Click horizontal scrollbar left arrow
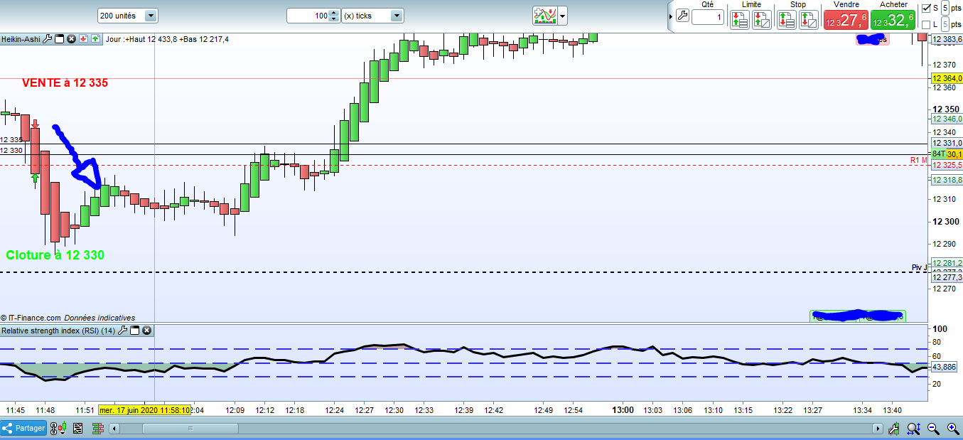This screenshot has width=963, height=440. (114, 429)
